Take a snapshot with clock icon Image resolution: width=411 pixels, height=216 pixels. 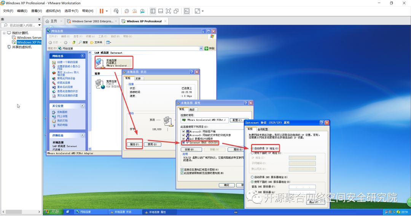[127, 11]
